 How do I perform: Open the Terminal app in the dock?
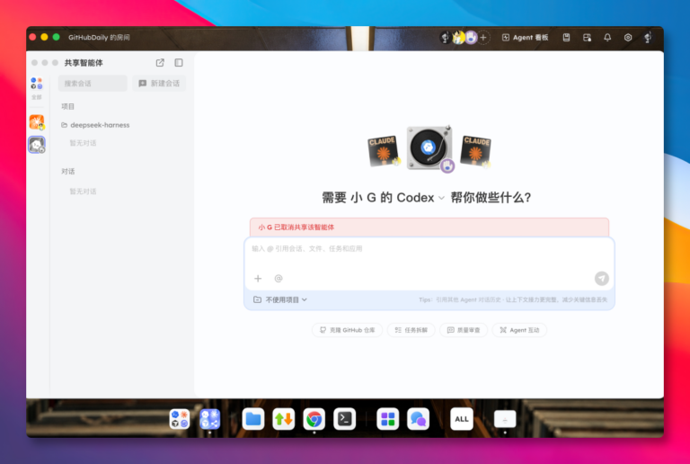tap(344, 419)
